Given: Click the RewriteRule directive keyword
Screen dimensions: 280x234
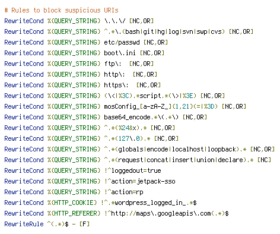Looking at the screenshot, I should click(x=24, y=224).
